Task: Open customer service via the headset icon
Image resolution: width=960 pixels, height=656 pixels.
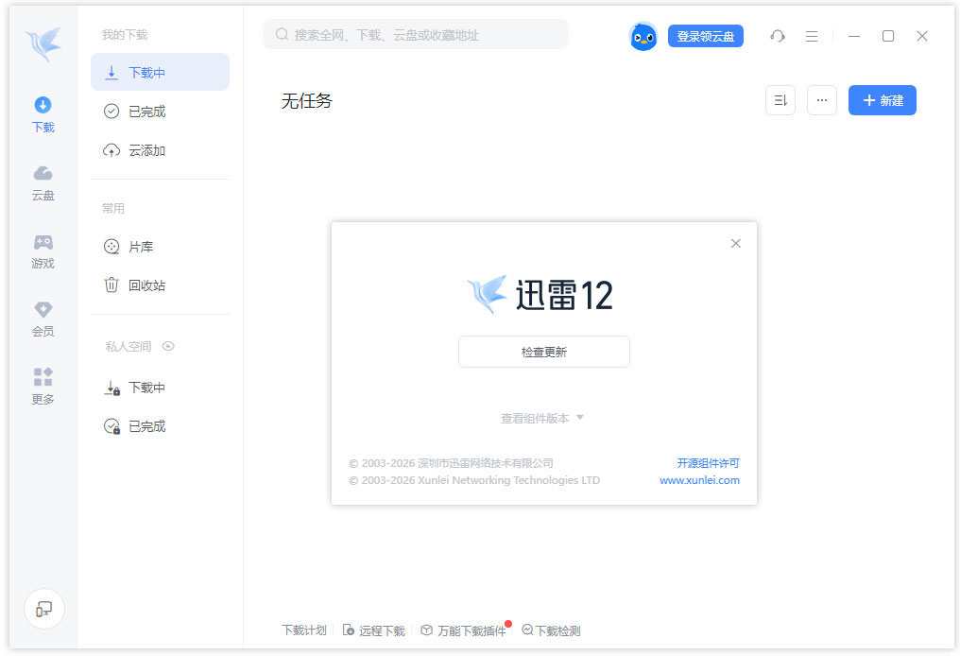Action: click(777, 36)
